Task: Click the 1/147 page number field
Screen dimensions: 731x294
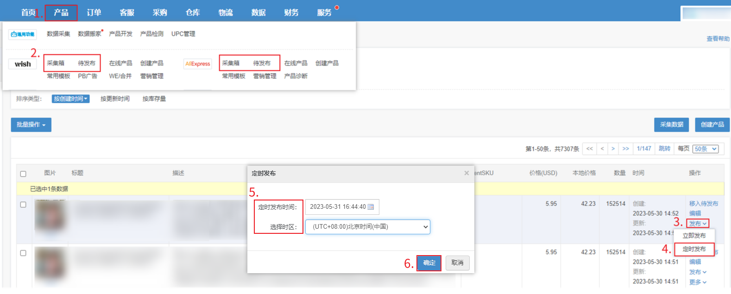Action: click(x=644, y=149)
